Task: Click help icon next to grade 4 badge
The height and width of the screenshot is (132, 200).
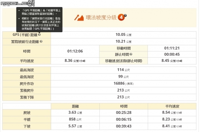Action: tap(125, 16)
